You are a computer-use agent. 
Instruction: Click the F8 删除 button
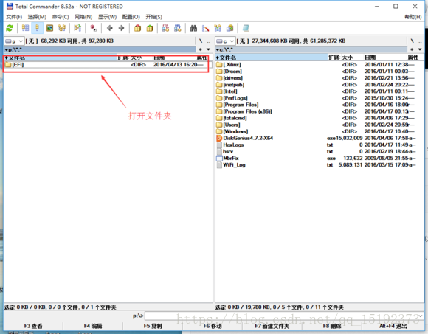tap(332, 326)
